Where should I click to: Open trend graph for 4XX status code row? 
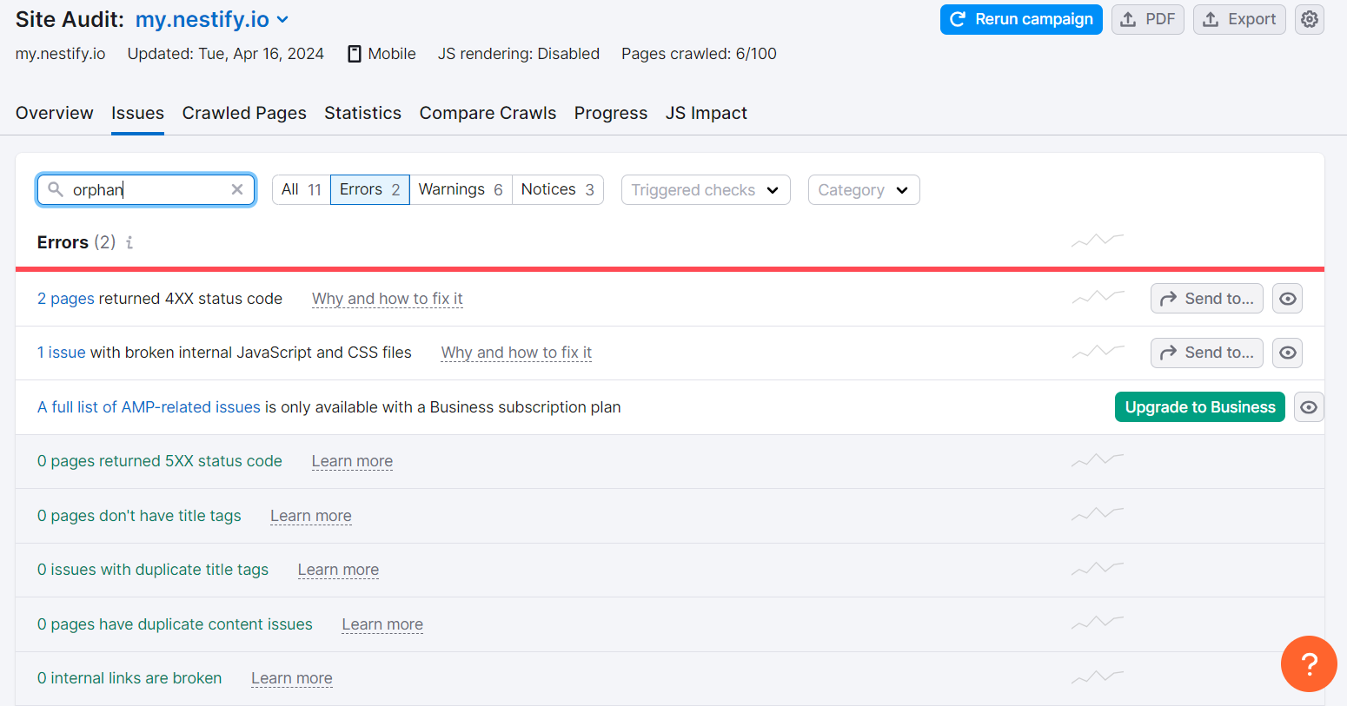[x=1098, y=297]
